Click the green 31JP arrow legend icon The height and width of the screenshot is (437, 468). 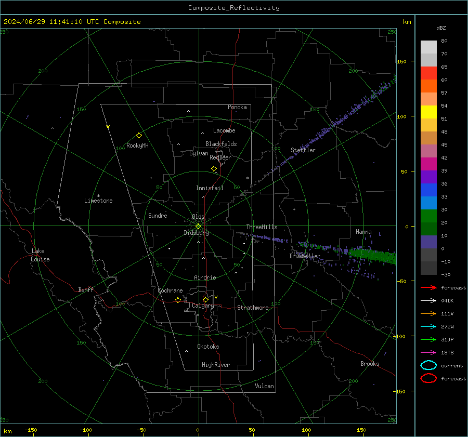coord(428,339)
